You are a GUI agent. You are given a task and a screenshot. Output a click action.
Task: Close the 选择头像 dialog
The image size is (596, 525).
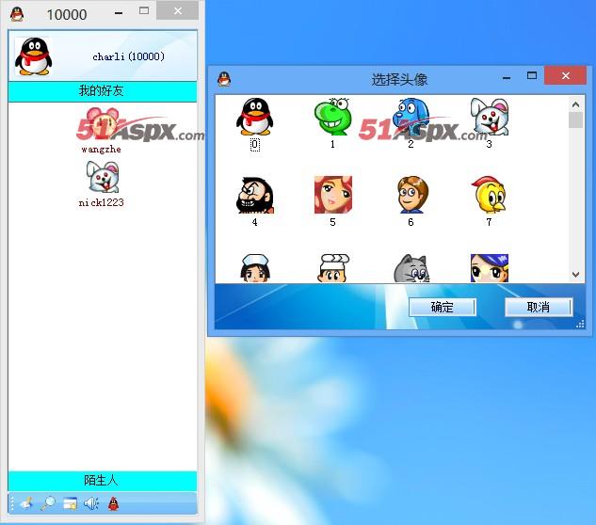click(x=566, y=75)
